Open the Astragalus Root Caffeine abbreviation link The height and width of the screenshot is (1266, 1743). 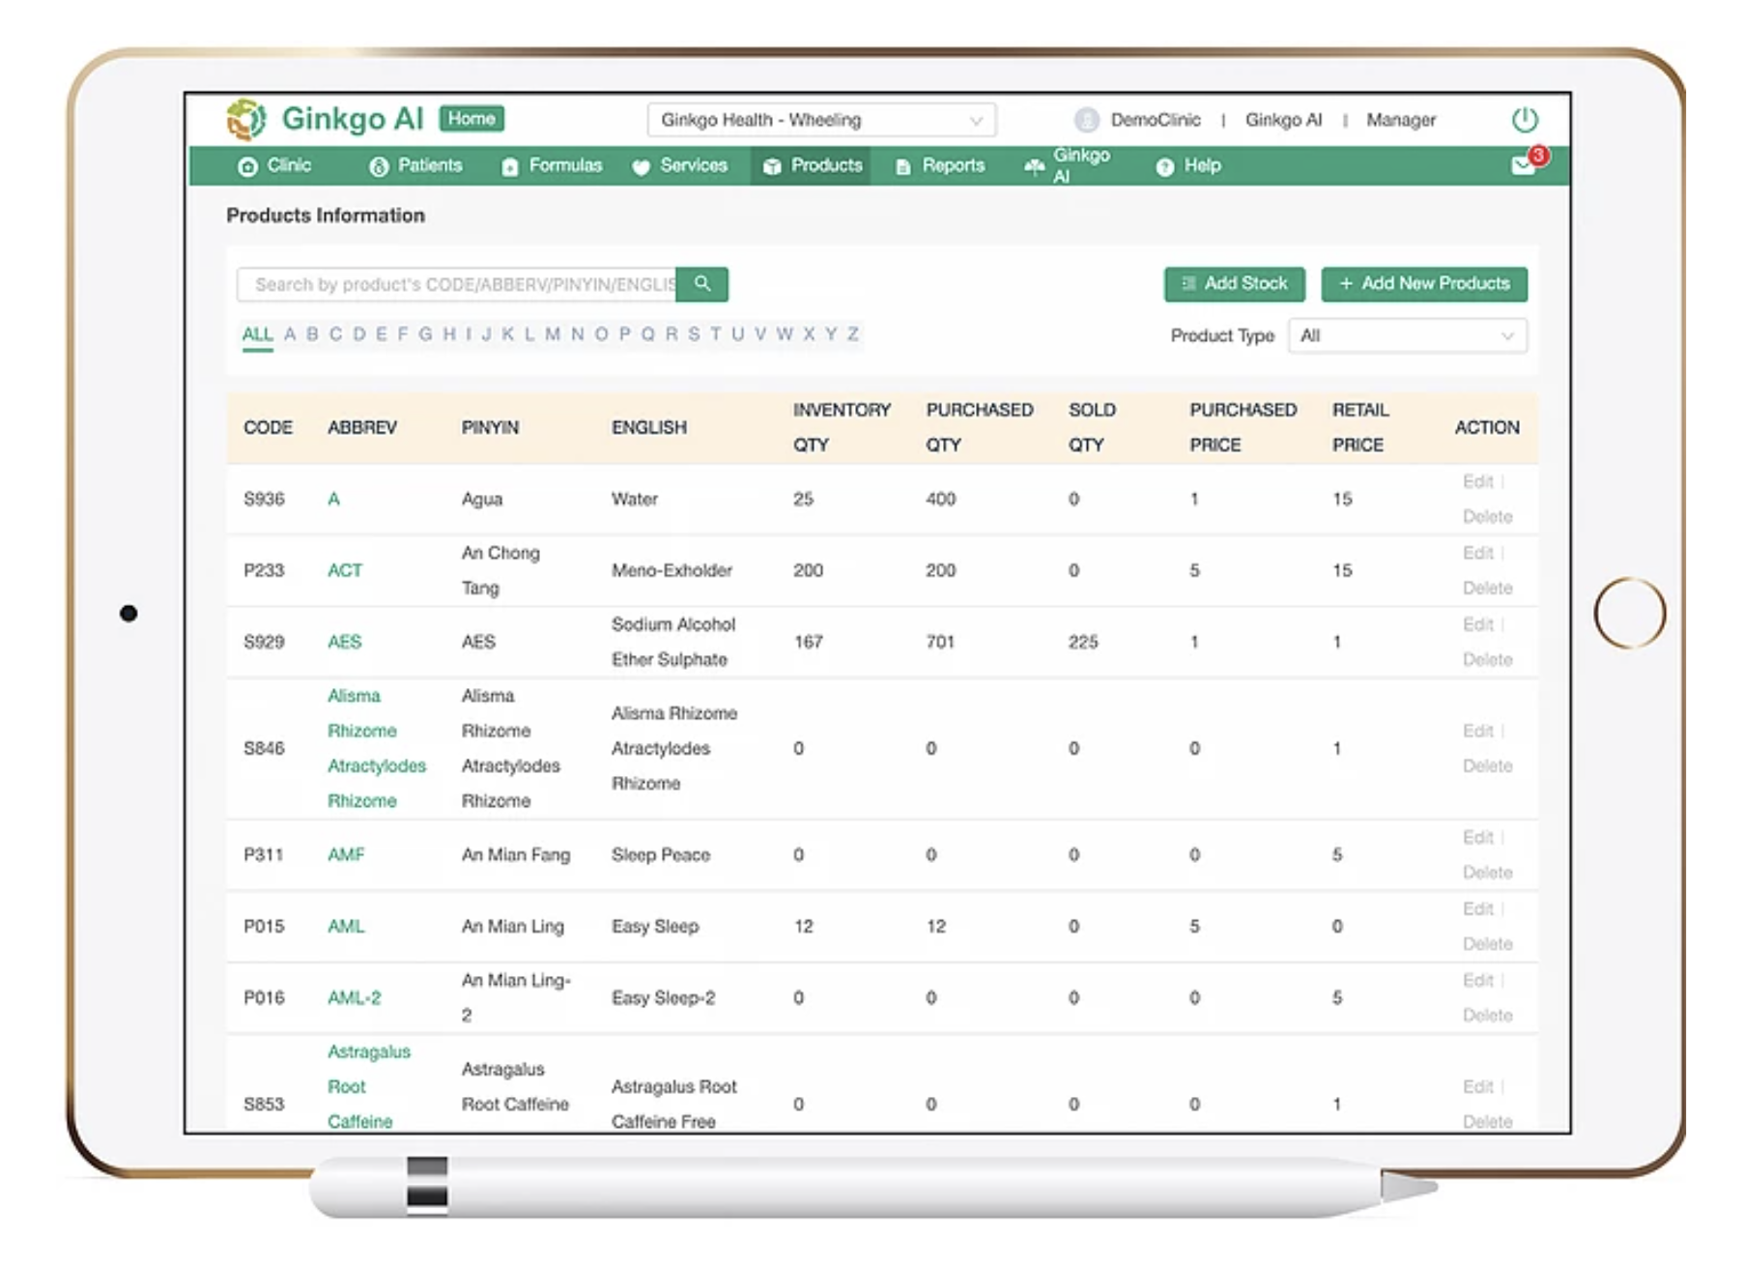pos(369,1086)
